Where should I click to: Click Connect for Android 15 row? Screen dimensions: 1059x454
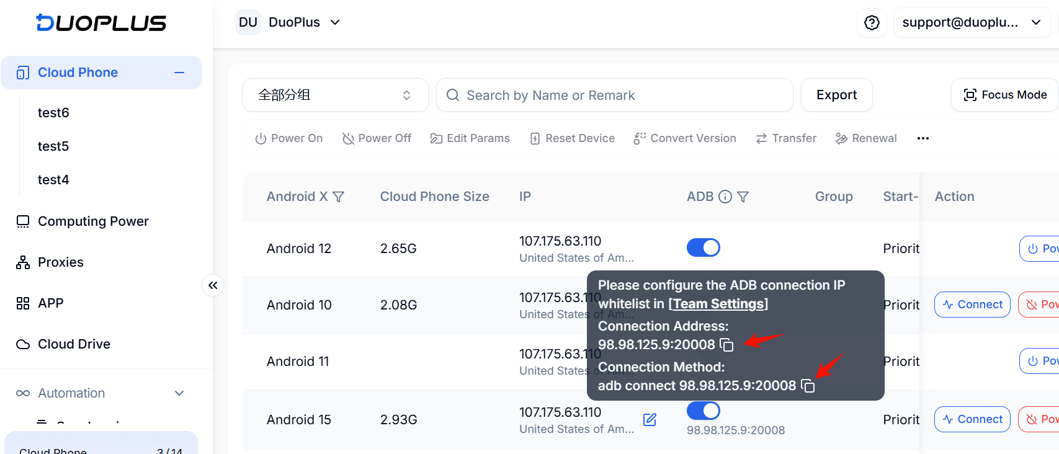pyautogui.click(x=972, y=419)
